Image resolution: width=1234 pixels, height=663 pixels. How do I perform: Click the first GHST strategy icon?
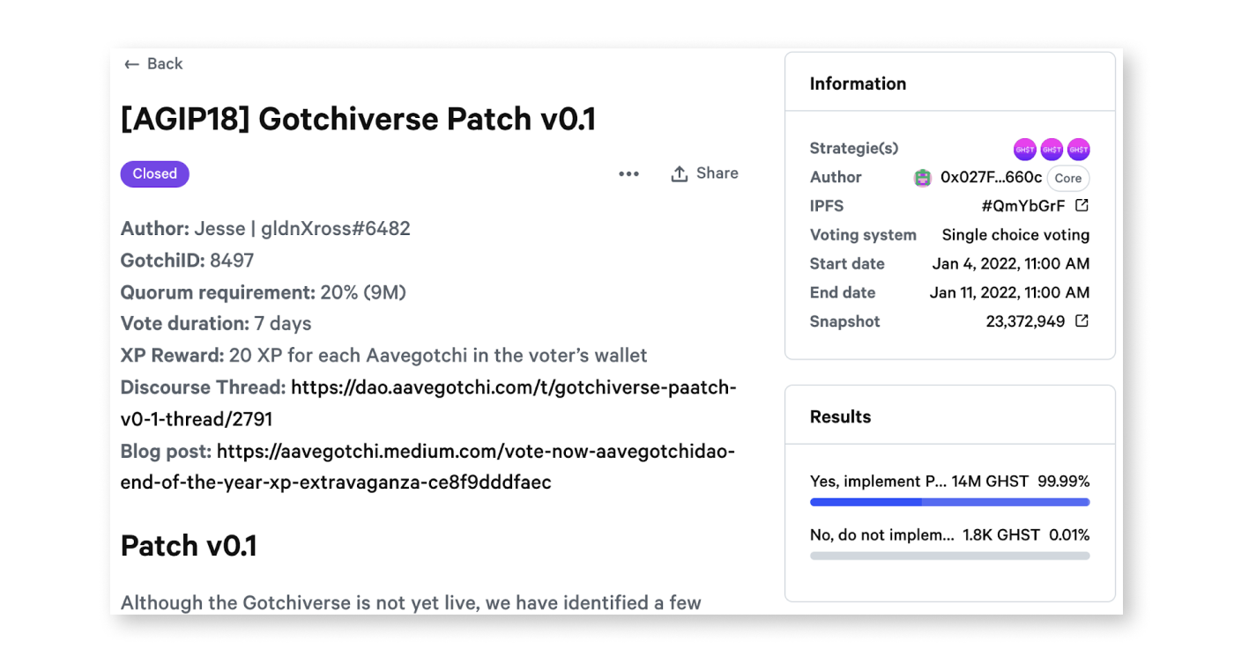(x=1024, y=149)
